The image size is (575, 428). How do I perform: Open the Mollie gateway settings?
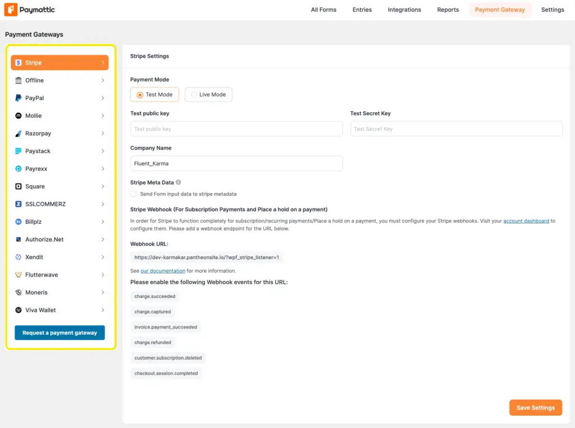pos(59,116)
